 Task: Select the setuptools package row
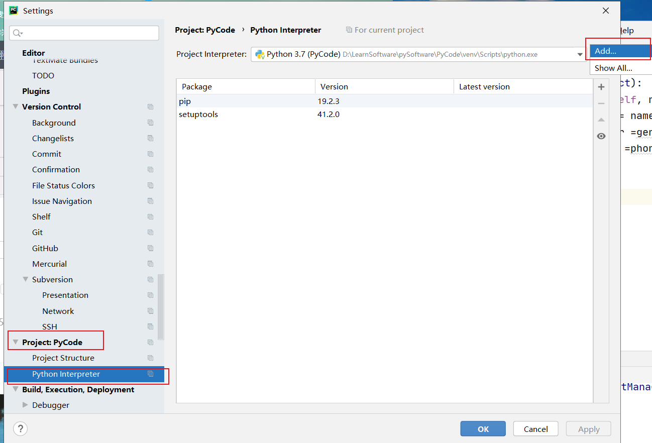click(385, 114)
